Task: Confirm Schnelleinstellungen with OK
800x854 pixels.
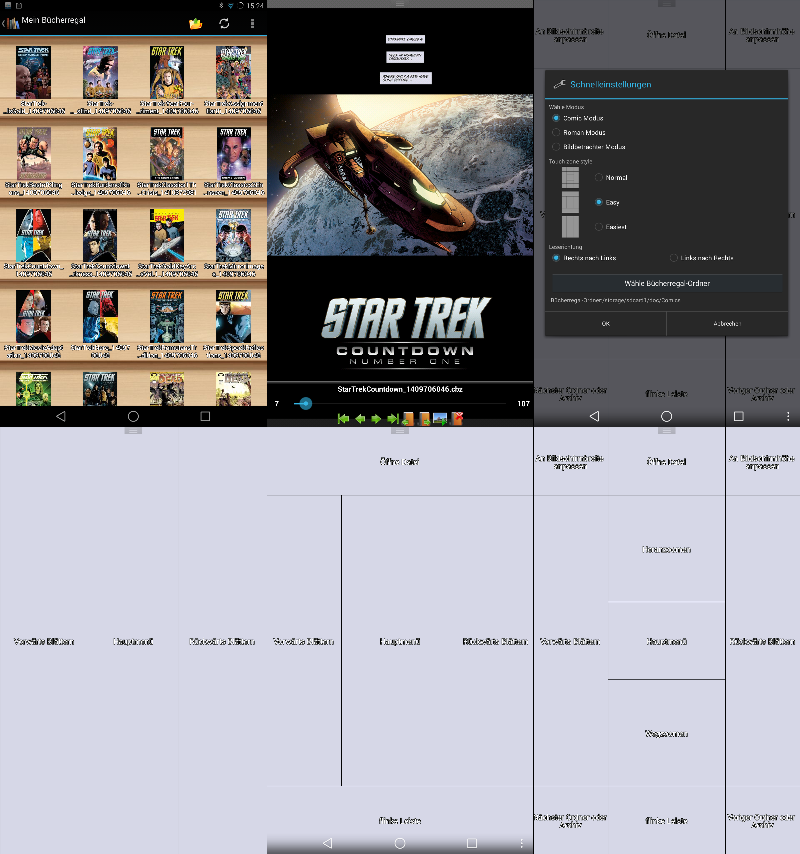Action: click(606, 324)
